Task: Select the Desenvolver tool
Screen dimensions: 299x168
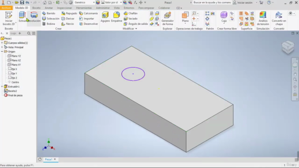Action: [88, 24]
